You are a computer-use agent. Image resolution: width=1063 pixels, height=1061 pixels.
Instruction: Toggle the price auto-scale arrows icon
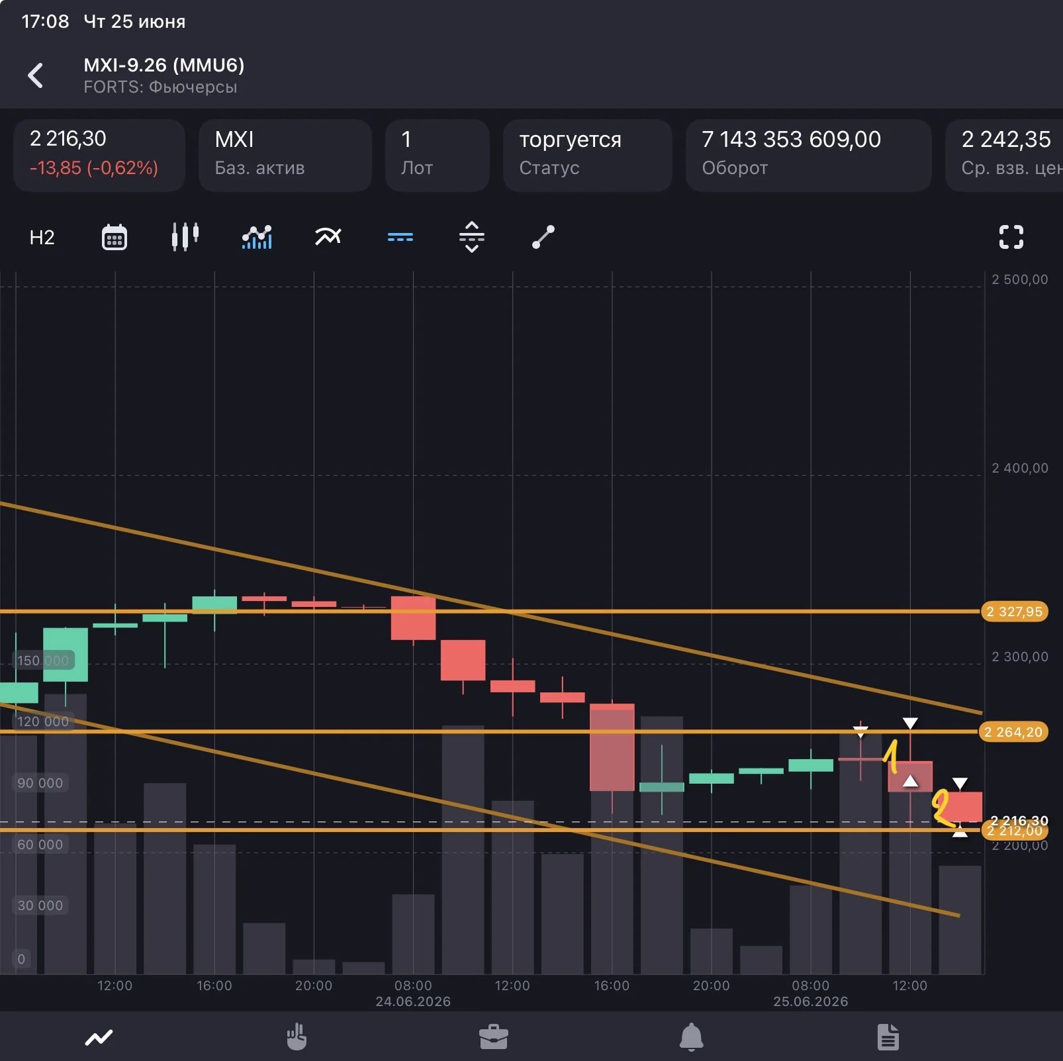(472, 237)
